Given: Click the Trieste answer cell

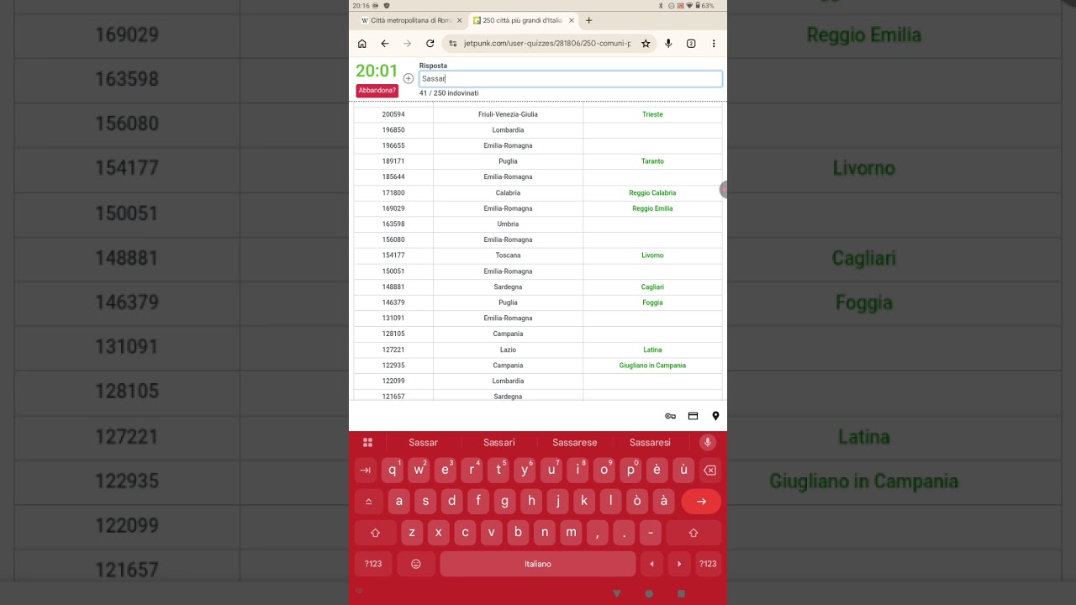Looking at the screenshot, I should 652,114.
